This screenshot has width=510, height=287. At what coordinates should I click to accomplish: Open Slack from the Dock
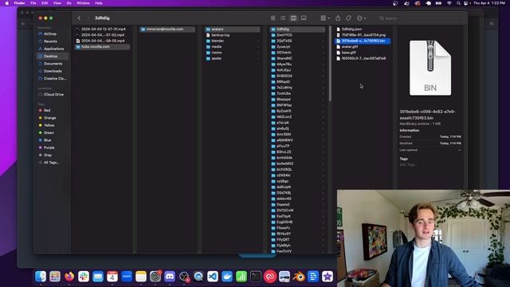click(x=84, y=277)
